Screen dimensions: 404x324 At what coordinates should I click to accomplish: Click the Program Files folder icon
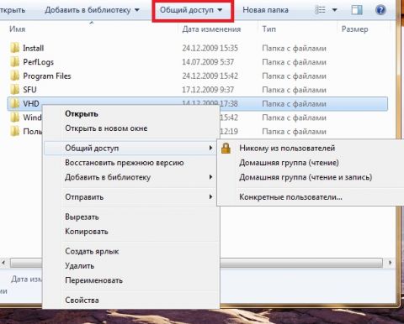15,76
